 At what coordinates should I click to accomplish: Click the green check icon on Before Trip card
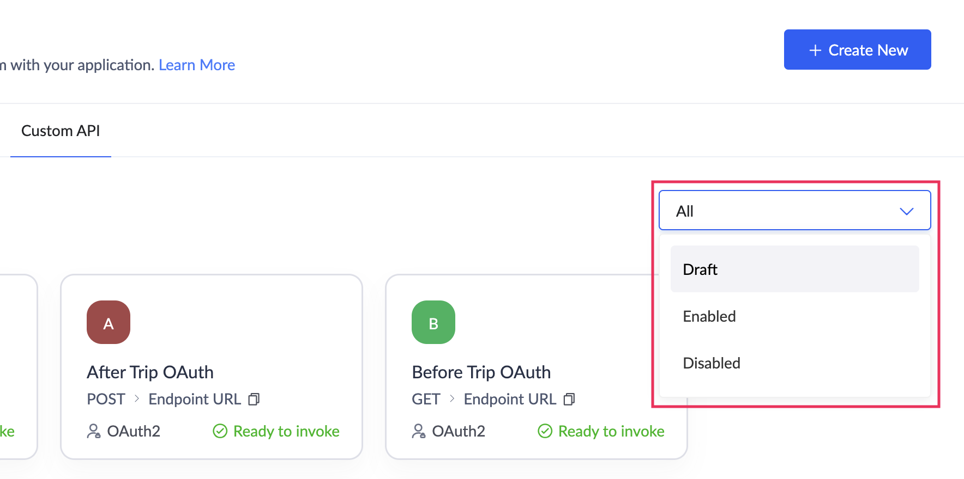coord(545,431)
